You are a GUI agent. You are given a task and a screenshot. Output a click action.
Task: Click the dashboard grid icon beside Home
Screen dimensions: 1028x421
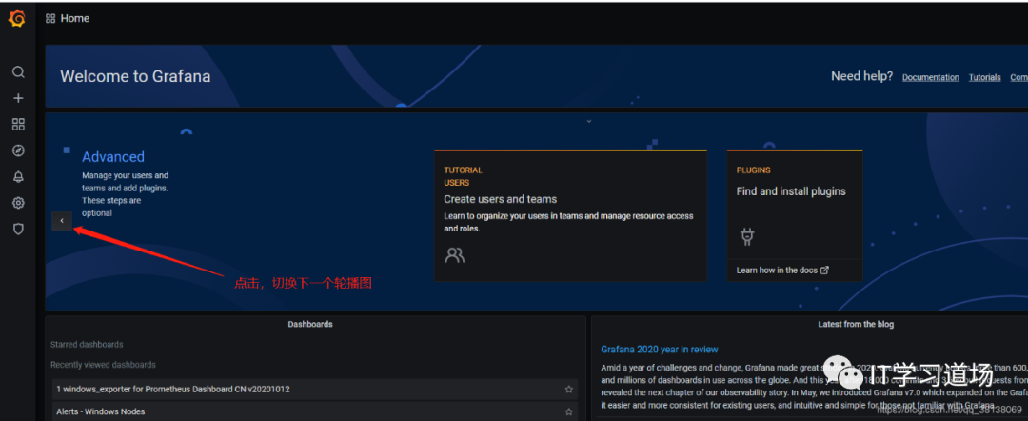(50, 18)
